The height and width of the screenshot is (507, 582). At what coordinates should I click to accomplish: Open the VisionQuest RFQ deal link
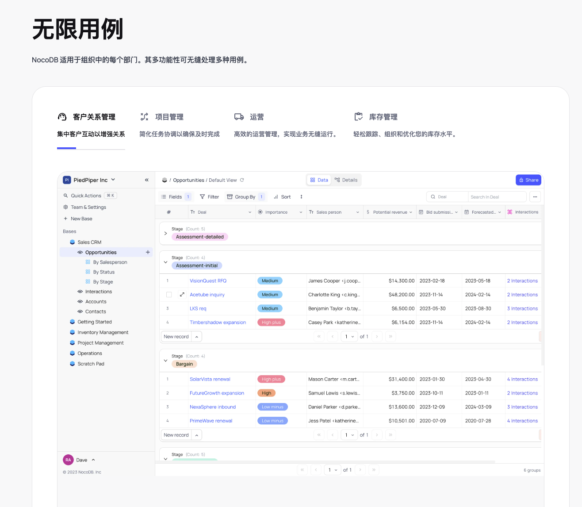(208, 281)
